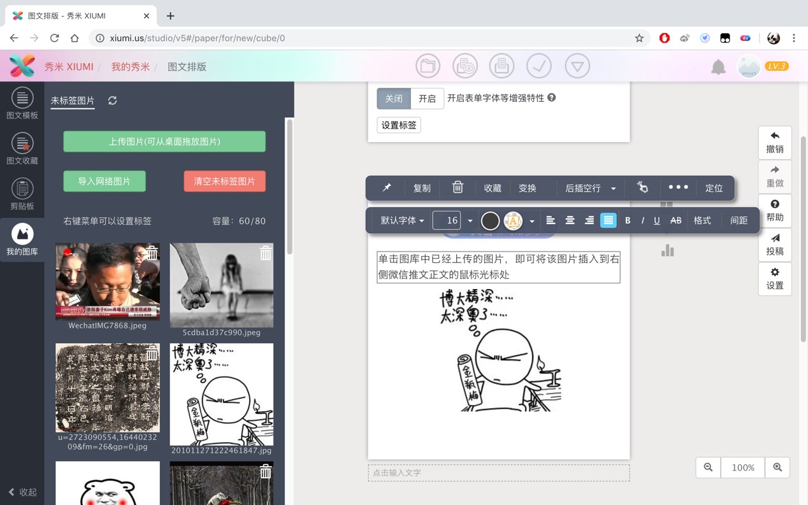The width and height of the screenshot is (808, 505).
Task: Click the pin icon in floating toolbar
Action: coord(387,188)
